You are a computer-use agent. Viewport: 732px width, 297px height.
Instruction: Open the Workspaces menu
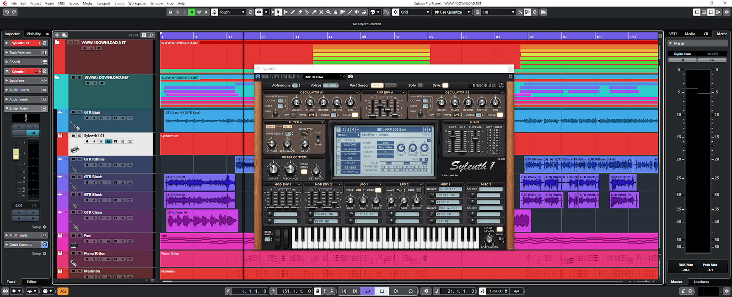[137, 3]
